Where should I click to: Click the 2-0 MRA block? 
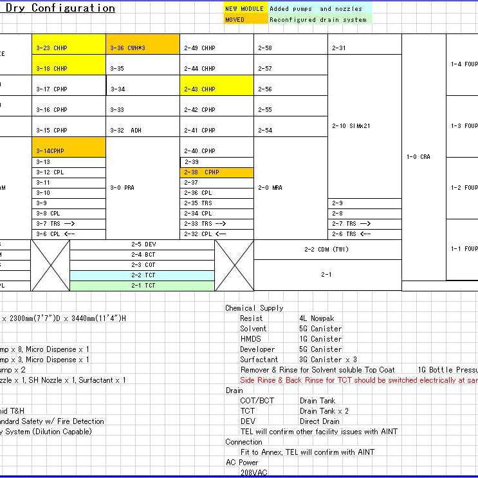291,188
